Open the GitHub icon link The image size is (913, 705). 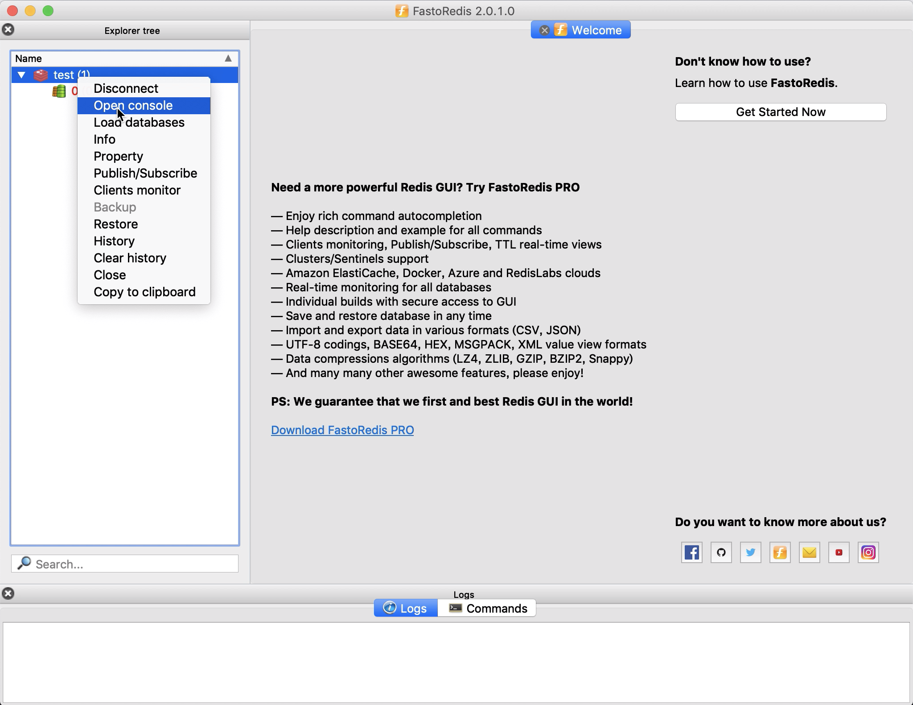pos(721,552)
